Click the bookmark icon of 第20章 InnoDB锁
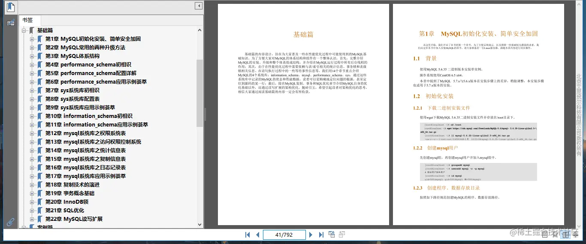The image size is (586, 244). [40, 202]
